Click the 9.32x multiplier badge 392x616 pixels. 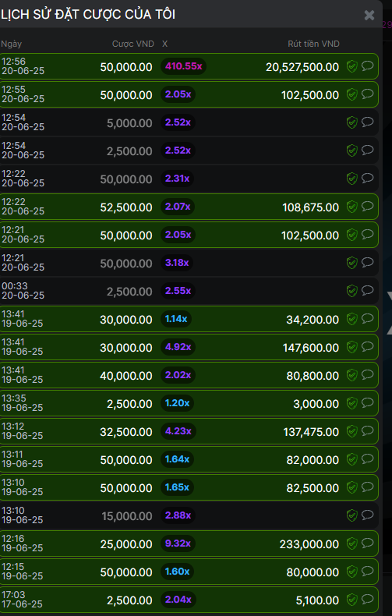pyautogui.click(x=178, y=543)
